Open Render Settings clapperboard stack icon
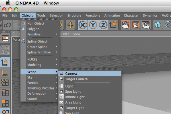The image size is (171, 114). 146,25
